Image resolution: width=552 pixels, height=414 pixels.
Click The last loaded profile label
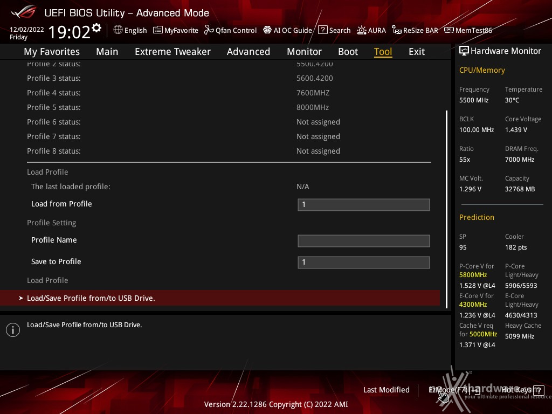click(x=71, y=187)
